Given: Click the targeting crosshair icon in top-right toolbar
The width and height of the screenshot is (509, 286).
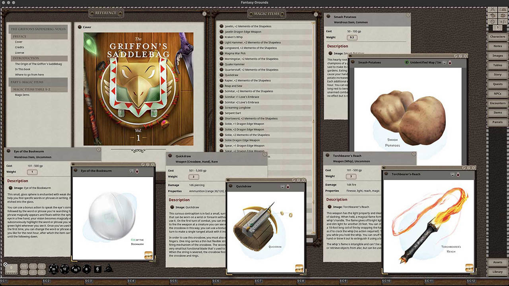Looking at the screenshot, I should pos(493,21).
